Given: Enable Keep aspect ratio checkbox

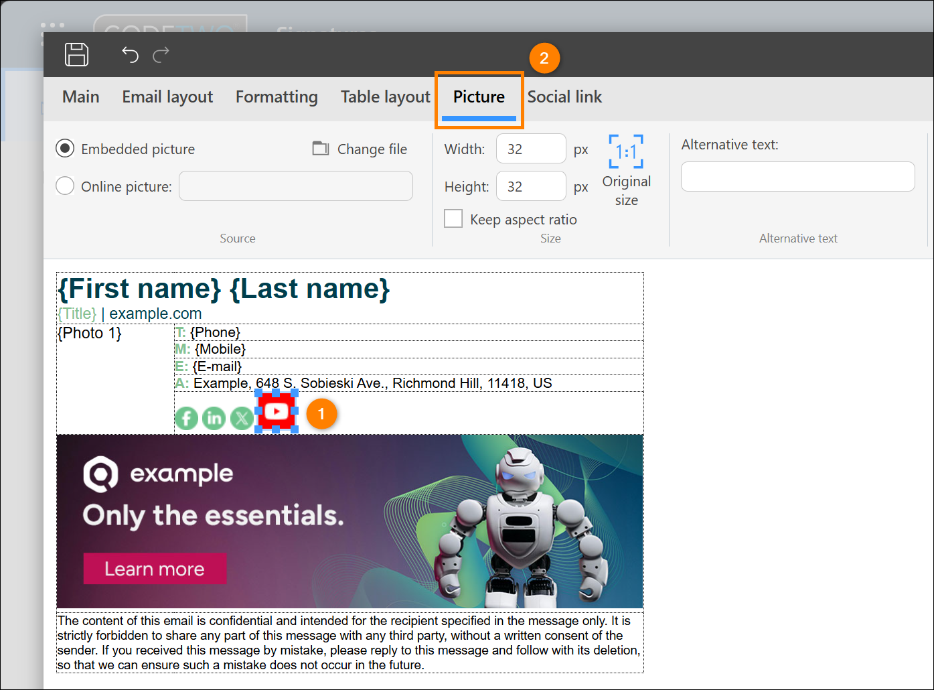Looking at the screenshot, I should pyautogui.click(x=453, y=218).
